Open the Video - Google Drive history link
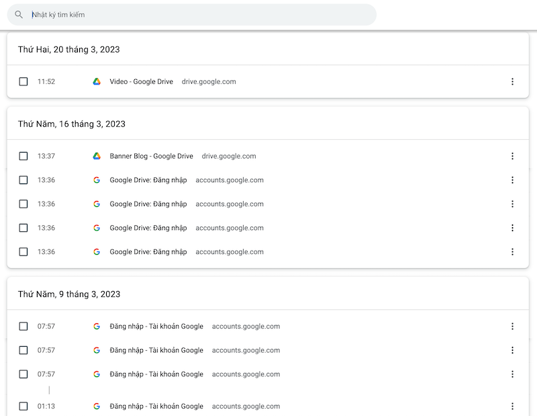The width and height of the screenshot is (537, 416). pos(141,82)
